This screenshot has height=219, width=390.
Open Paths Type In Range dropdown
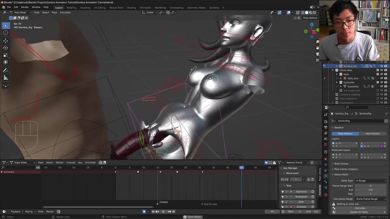point(370,181)
